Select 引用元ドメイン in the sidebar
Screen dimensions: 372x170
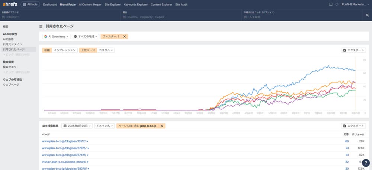(12, 44)
